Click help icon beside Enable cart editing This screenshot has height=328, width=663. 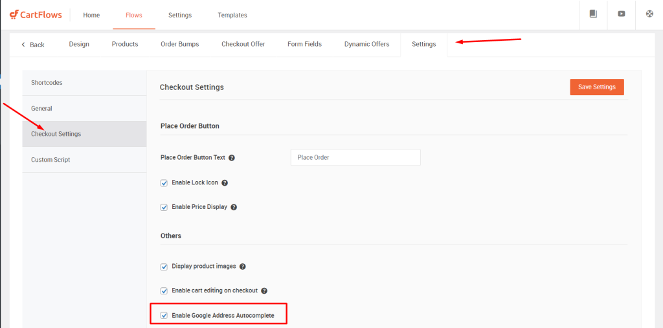(264, 291)
